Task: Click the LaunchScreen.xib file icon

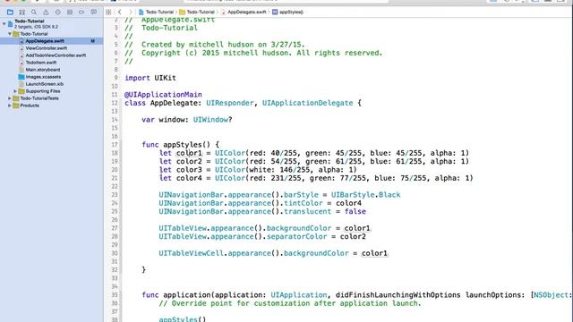Action: click(21, 84)
